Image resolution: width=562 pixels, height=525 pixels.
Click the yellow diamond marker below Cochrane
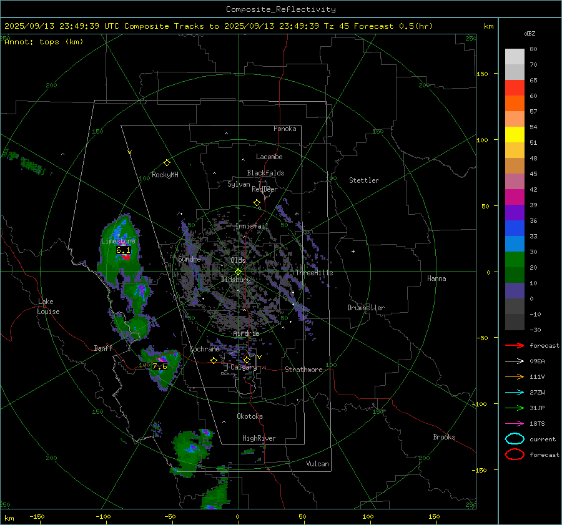214,360
